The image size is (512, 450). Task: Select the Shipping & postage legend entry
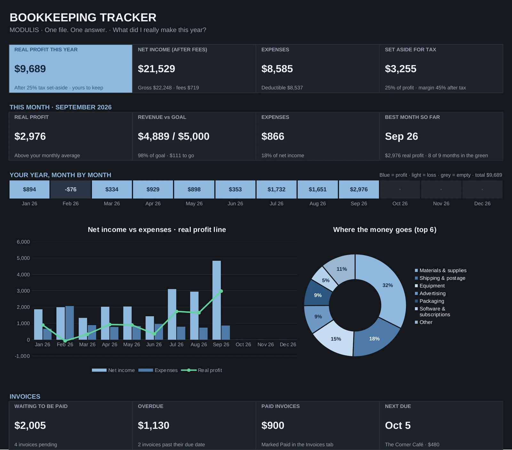440,278
